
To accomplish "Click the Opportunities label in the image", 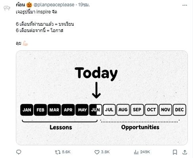I will click(x=140, y=127).
